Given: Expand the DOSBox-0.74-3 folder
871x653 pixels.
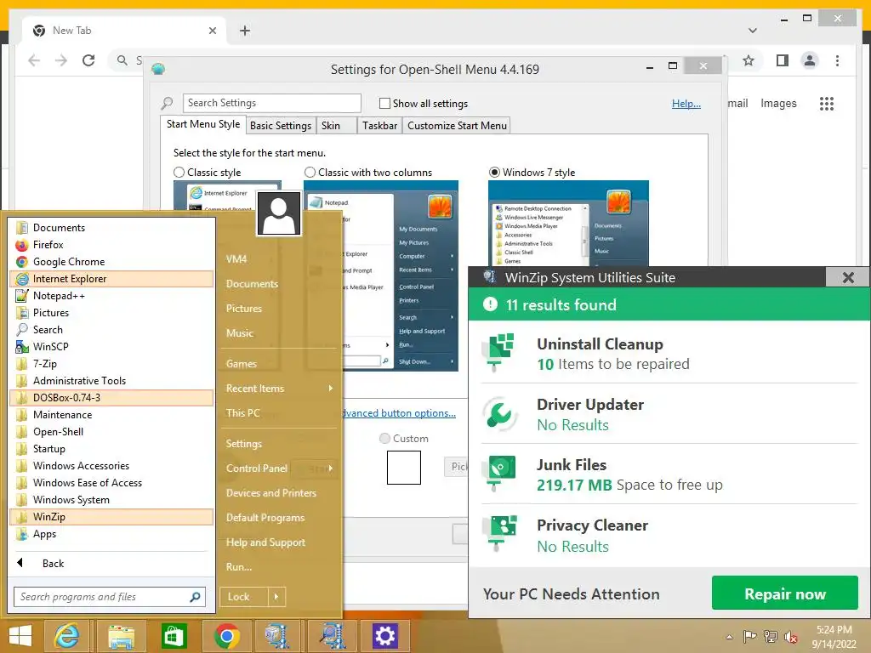Looking at the screenshot, I should 111,398.
